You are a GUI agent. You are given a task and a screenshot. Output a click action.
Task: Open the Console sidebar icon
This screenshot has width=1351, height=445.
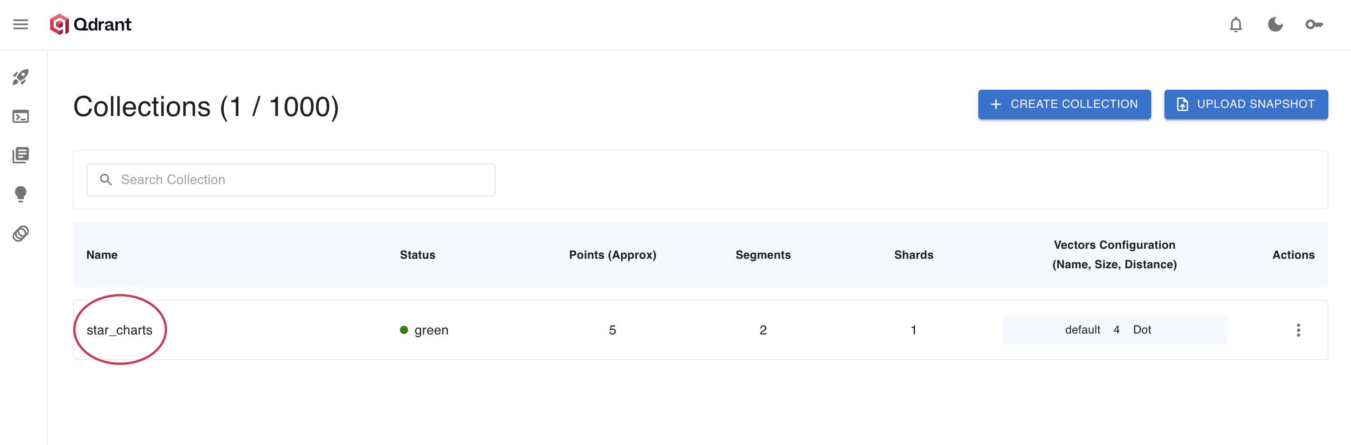(20, 116)
